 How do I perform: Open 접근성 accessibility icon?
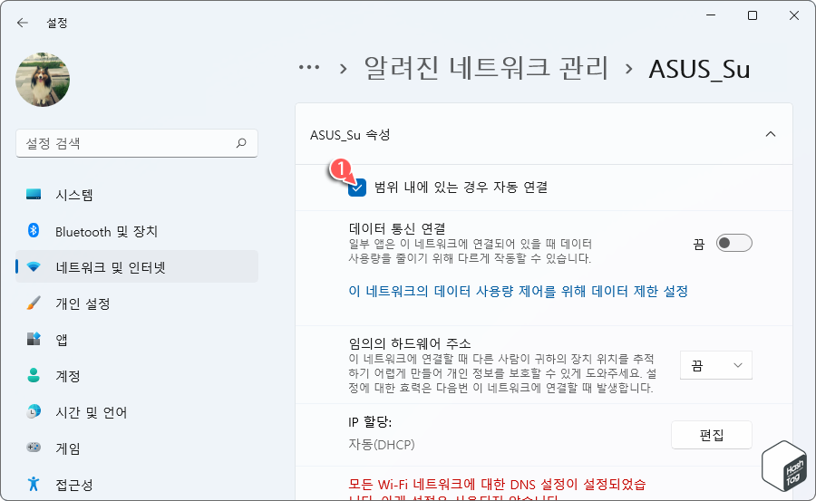(34, 484)
